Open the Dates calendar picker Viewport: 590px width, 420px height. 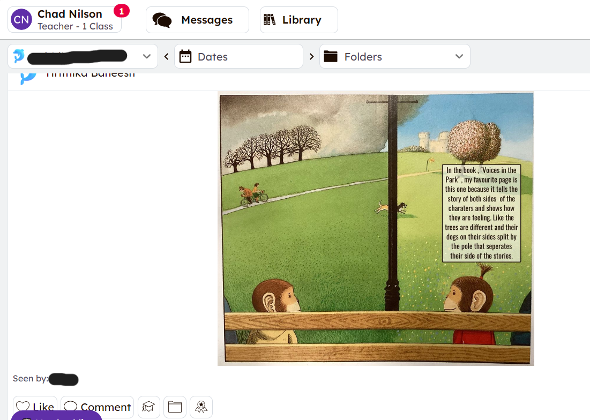coord(238,56)
